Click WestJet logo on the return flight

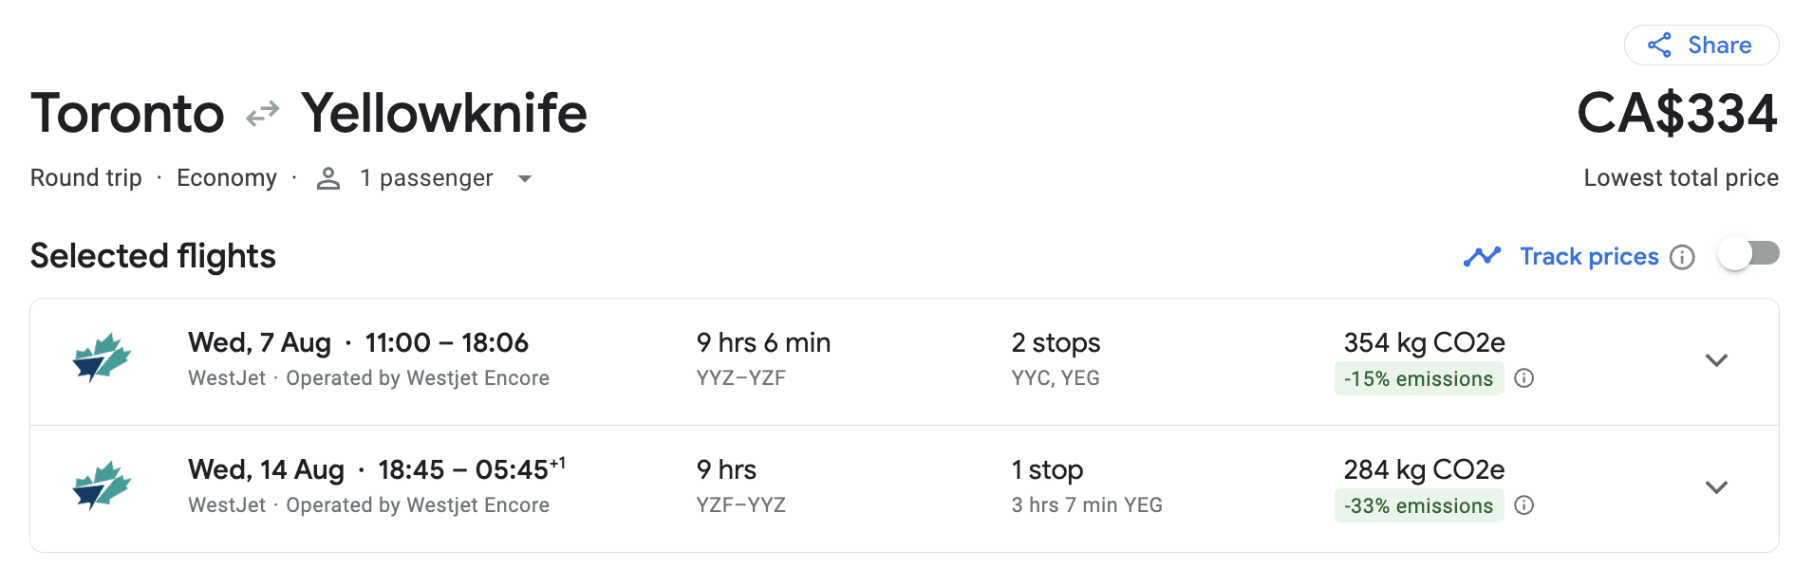coord(102,485)
